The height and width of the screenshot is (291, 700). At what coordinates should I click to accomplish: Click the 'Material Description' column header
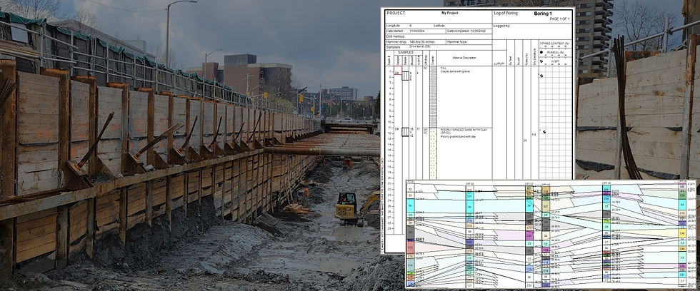464,58
